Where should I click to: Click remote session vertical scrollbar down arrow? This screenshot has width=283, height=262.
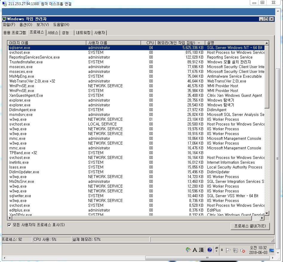278,253
